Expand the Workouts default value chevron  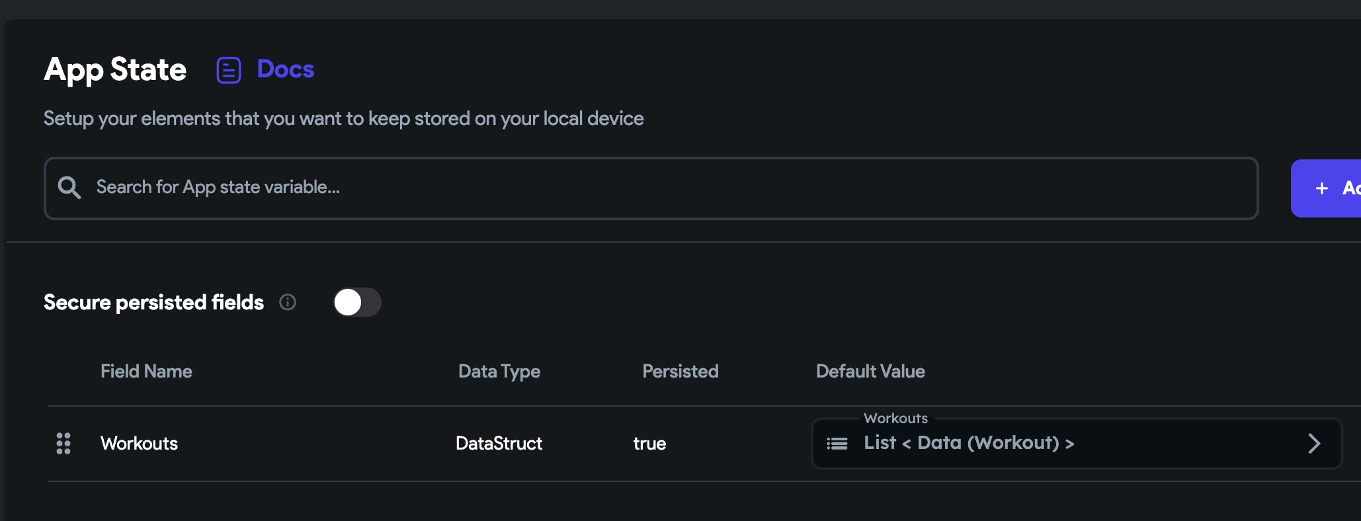coord(1313,443)
